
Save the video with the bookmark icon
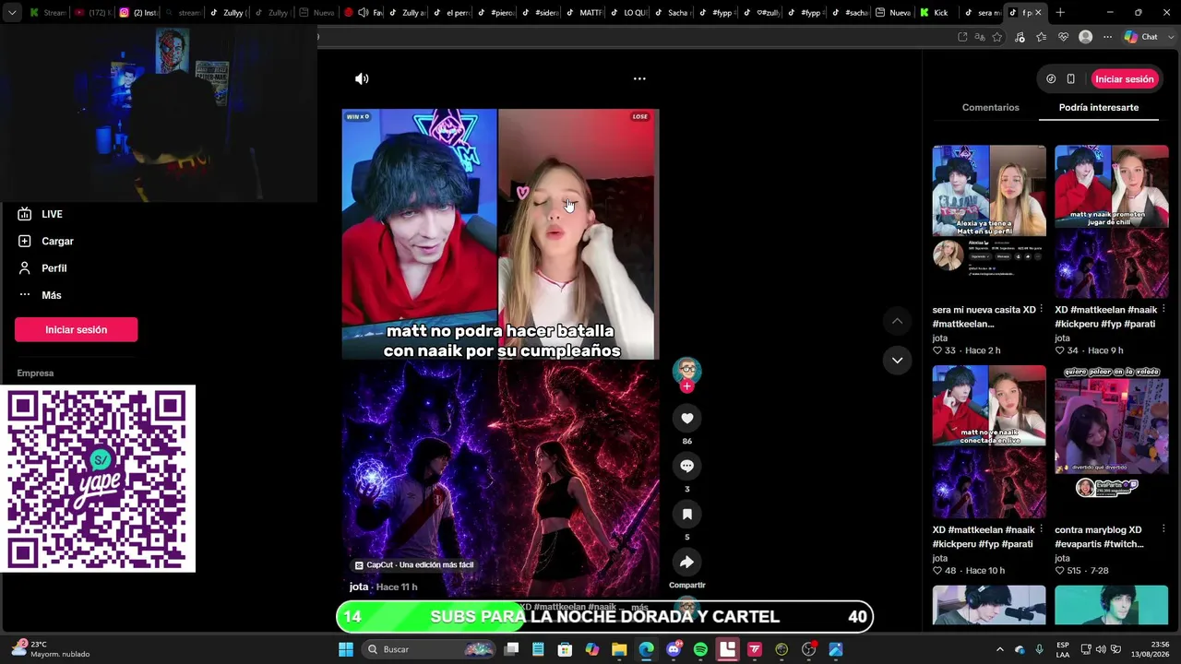(x=686, y=514)
